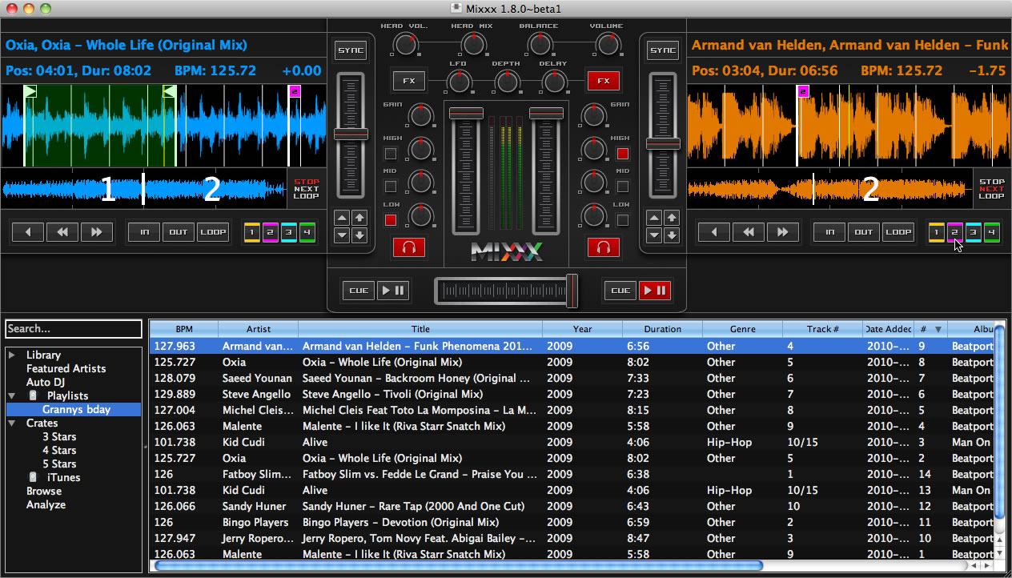This screenshot has width=1012, height=578.
Task: Click the HEAD VOL. knob
Action: click(x=407, y=44)
